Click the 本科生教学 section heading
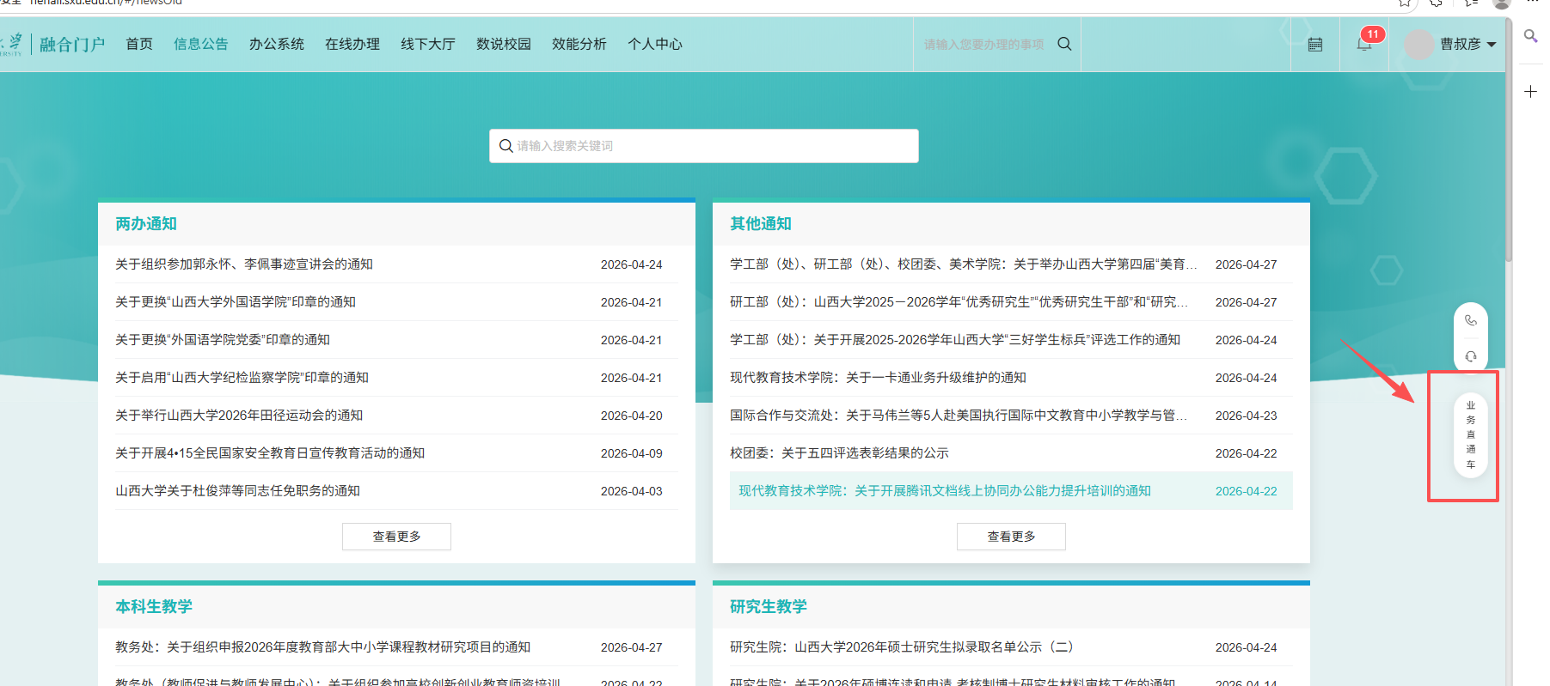Image resolution: width=1550 pixels, height=686 pixels. [154, 607]
